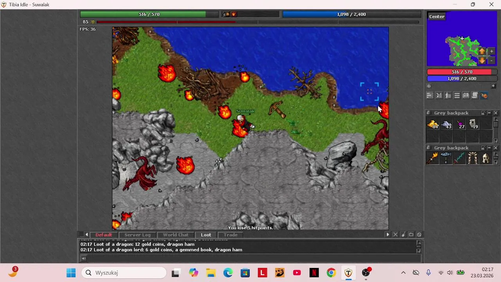
Task: Click the left arrow beside chat tabs
Action: coord(87,235)
